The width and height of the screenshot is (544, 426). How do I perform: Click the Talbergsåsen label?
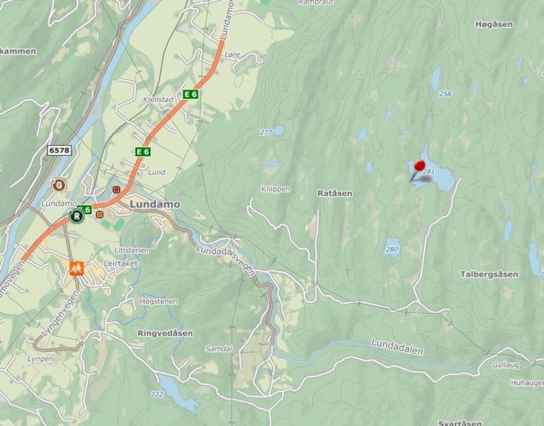(x=489, y=274)
